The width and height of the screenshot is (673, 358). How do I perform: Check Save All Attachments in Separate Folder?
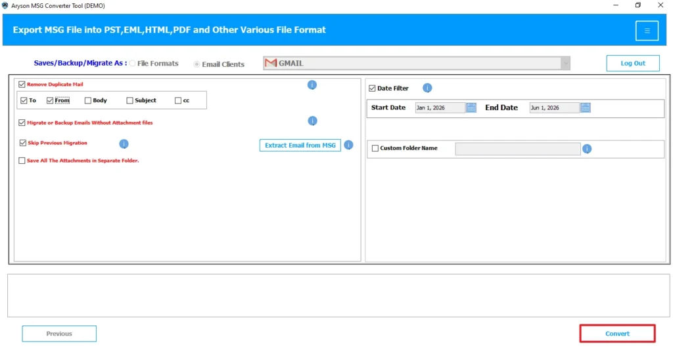[x=22, y=161]
